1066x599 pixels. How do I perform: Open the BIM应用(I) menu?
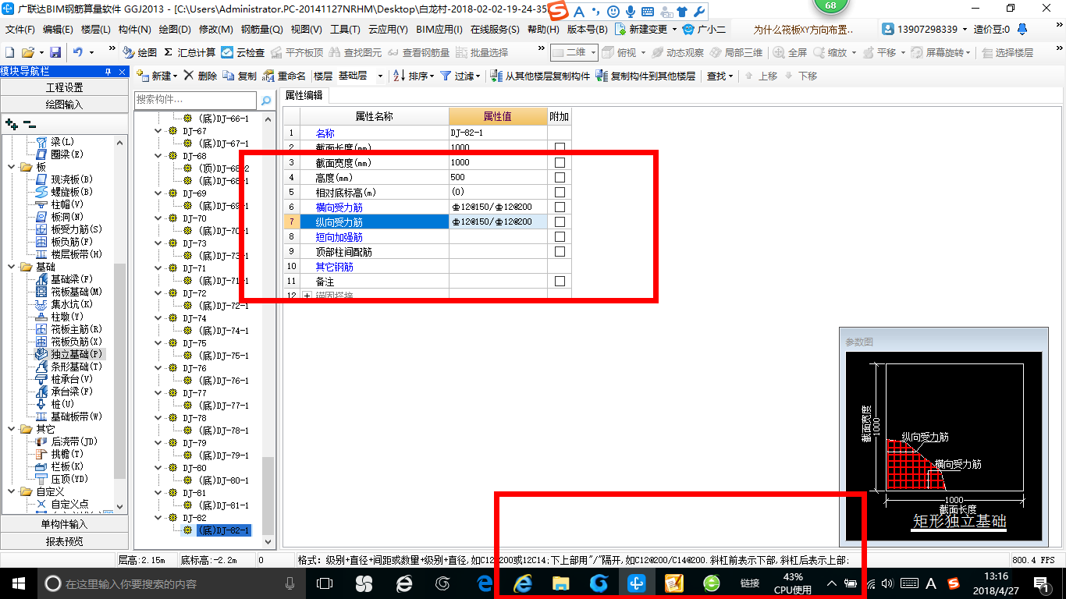pyautogui.click(x=439, y=29)
